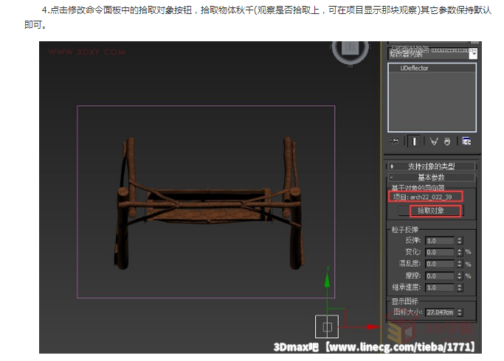Screen dimensions: 504x361
Task: Click the ViewCube in the viewport
Action: pos(351,50)
